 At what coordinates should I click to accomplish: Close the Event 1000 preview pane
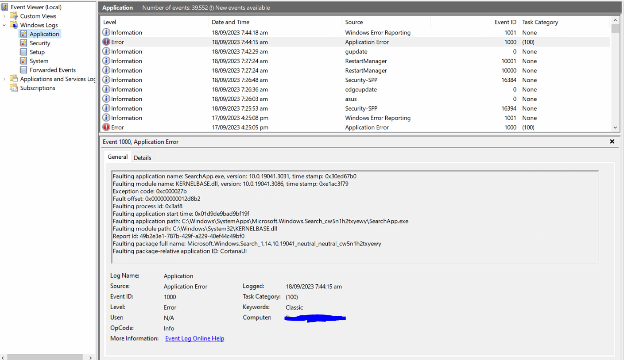[x=612, y=142]
